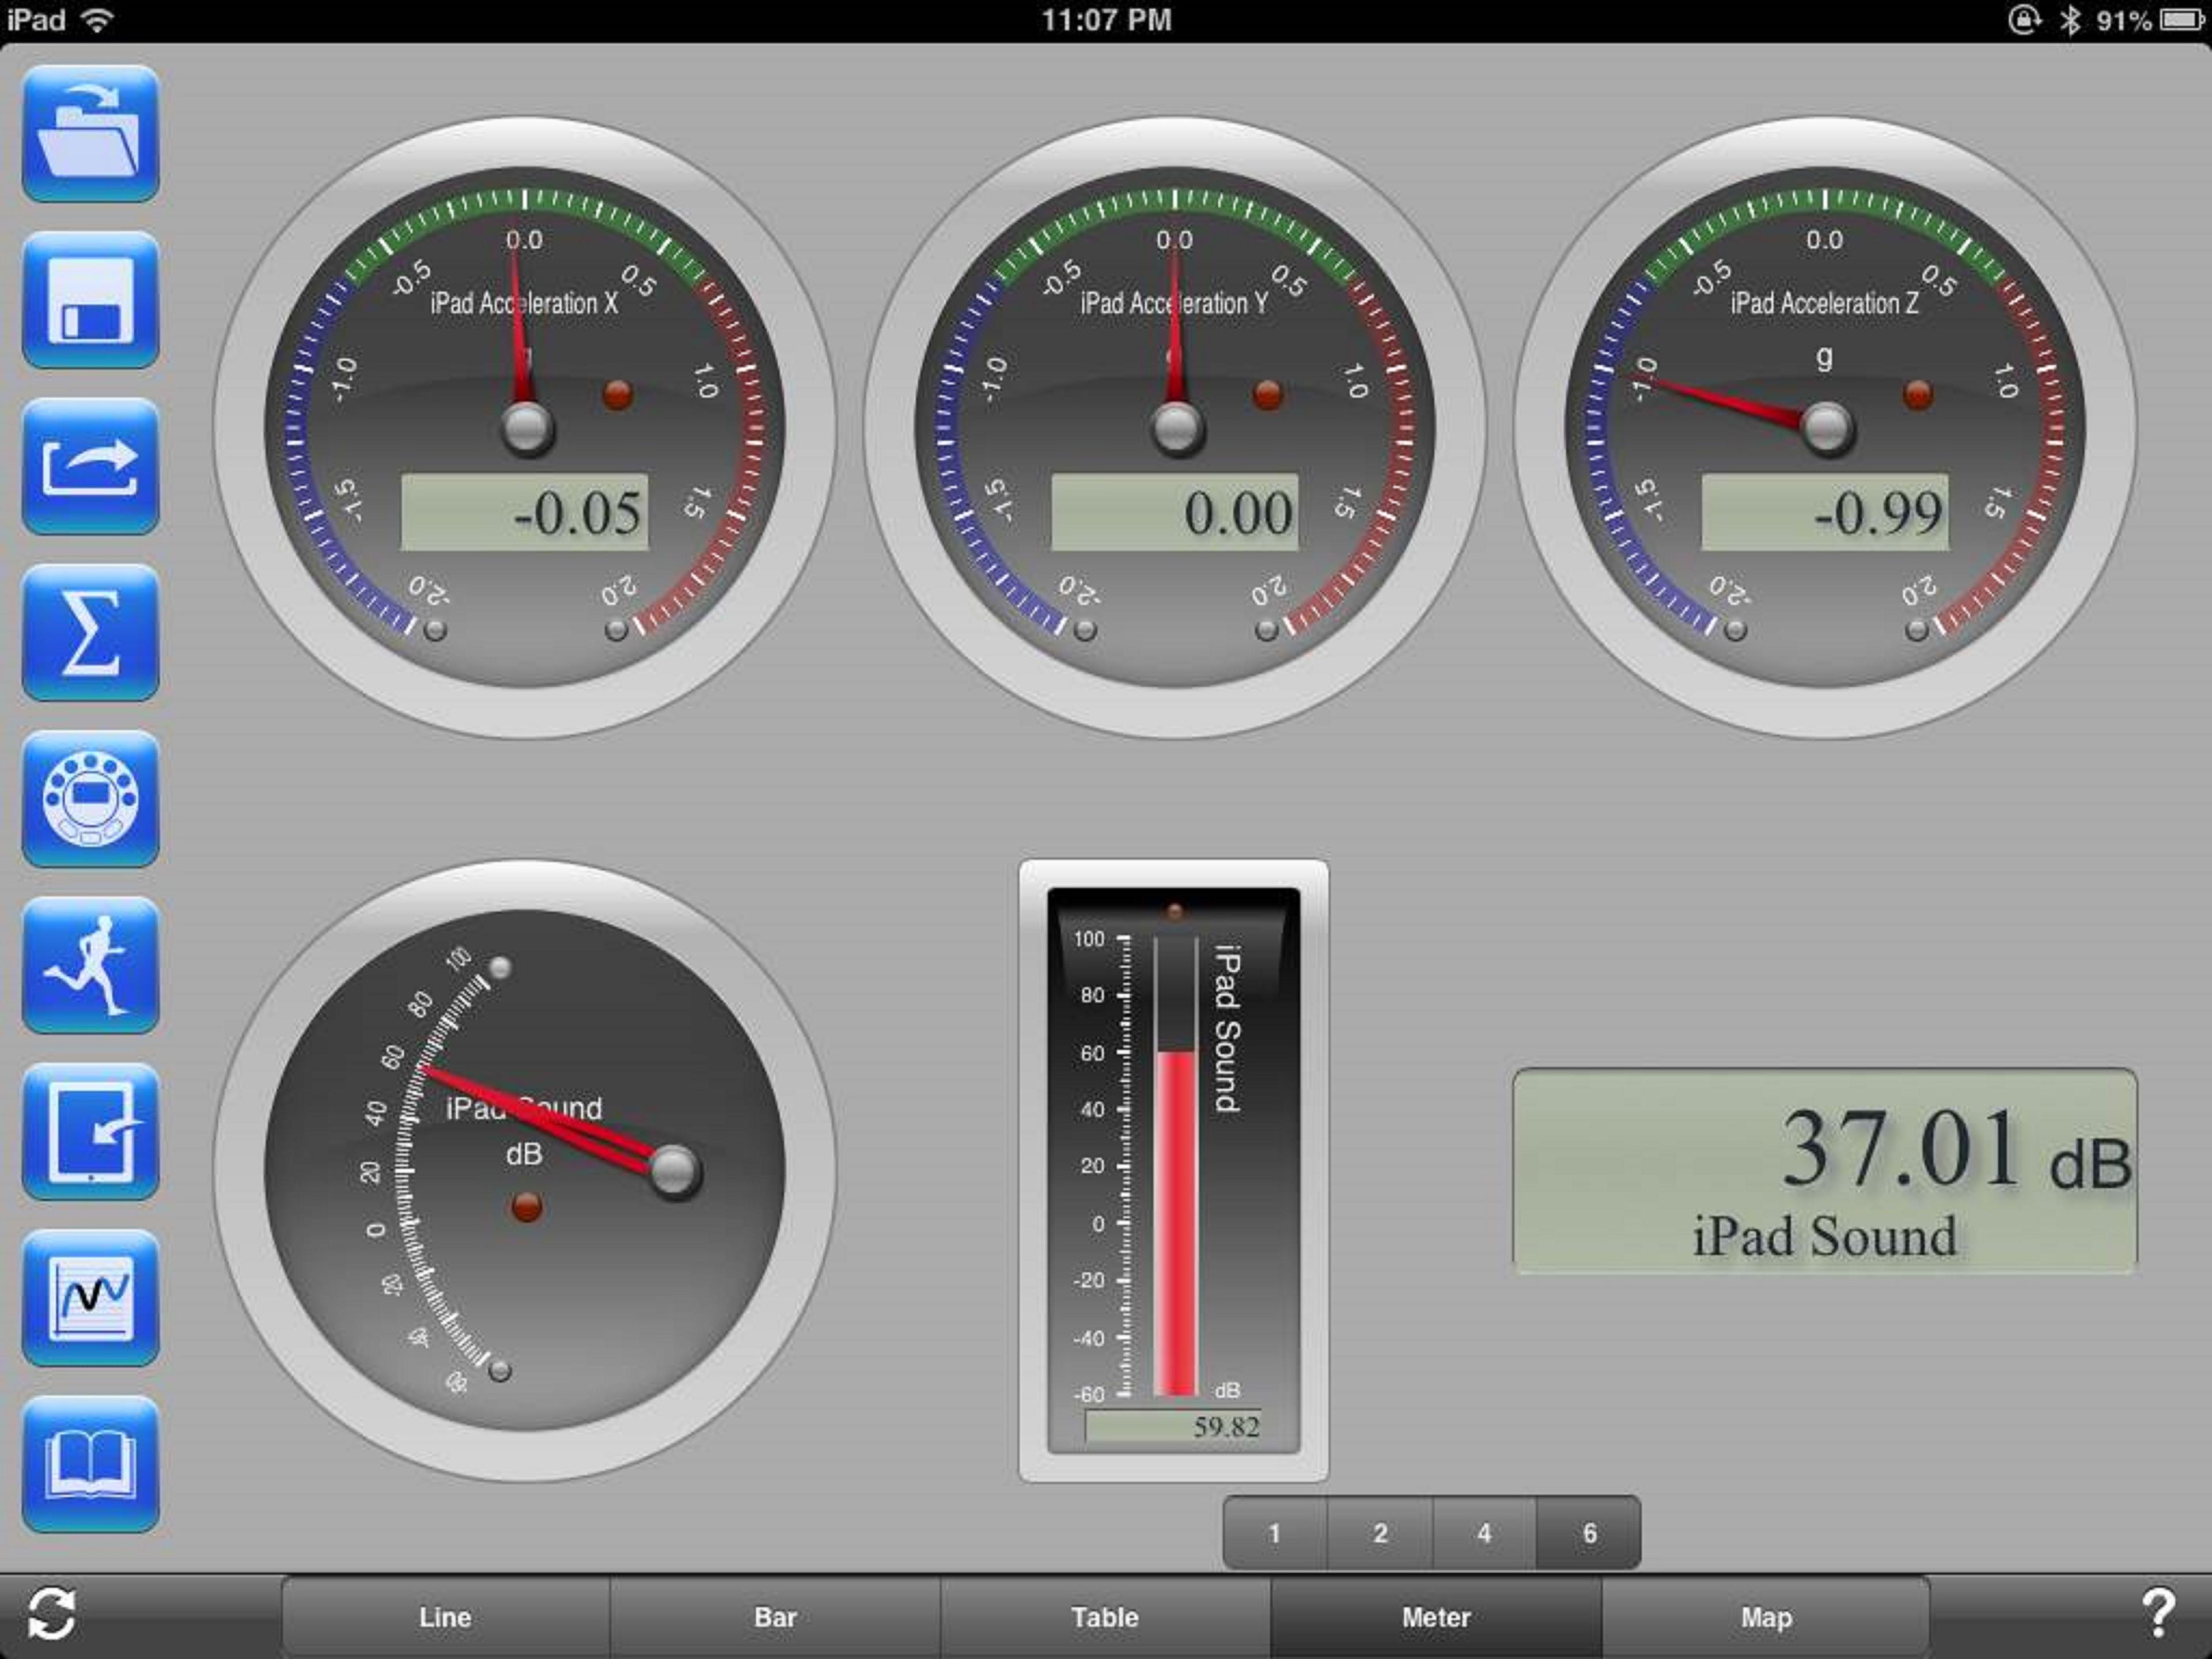Open the sensor device dial icon
Image resolution: width=2212 pixels, height=1659 pixels.
tap(90, 798)
